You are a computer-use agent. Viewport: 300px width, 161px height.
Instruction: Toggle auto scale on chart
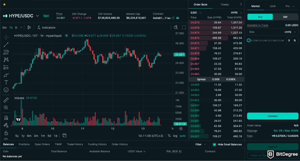[183, 136]
